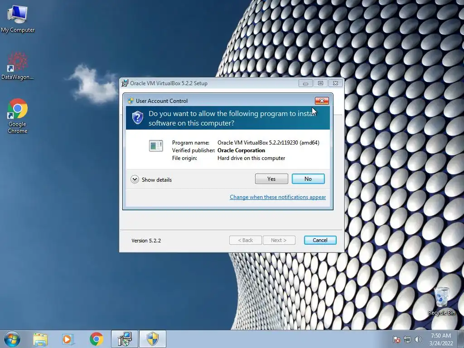Open the DataWagon desktop shortcut

click(x=18, y=66)
